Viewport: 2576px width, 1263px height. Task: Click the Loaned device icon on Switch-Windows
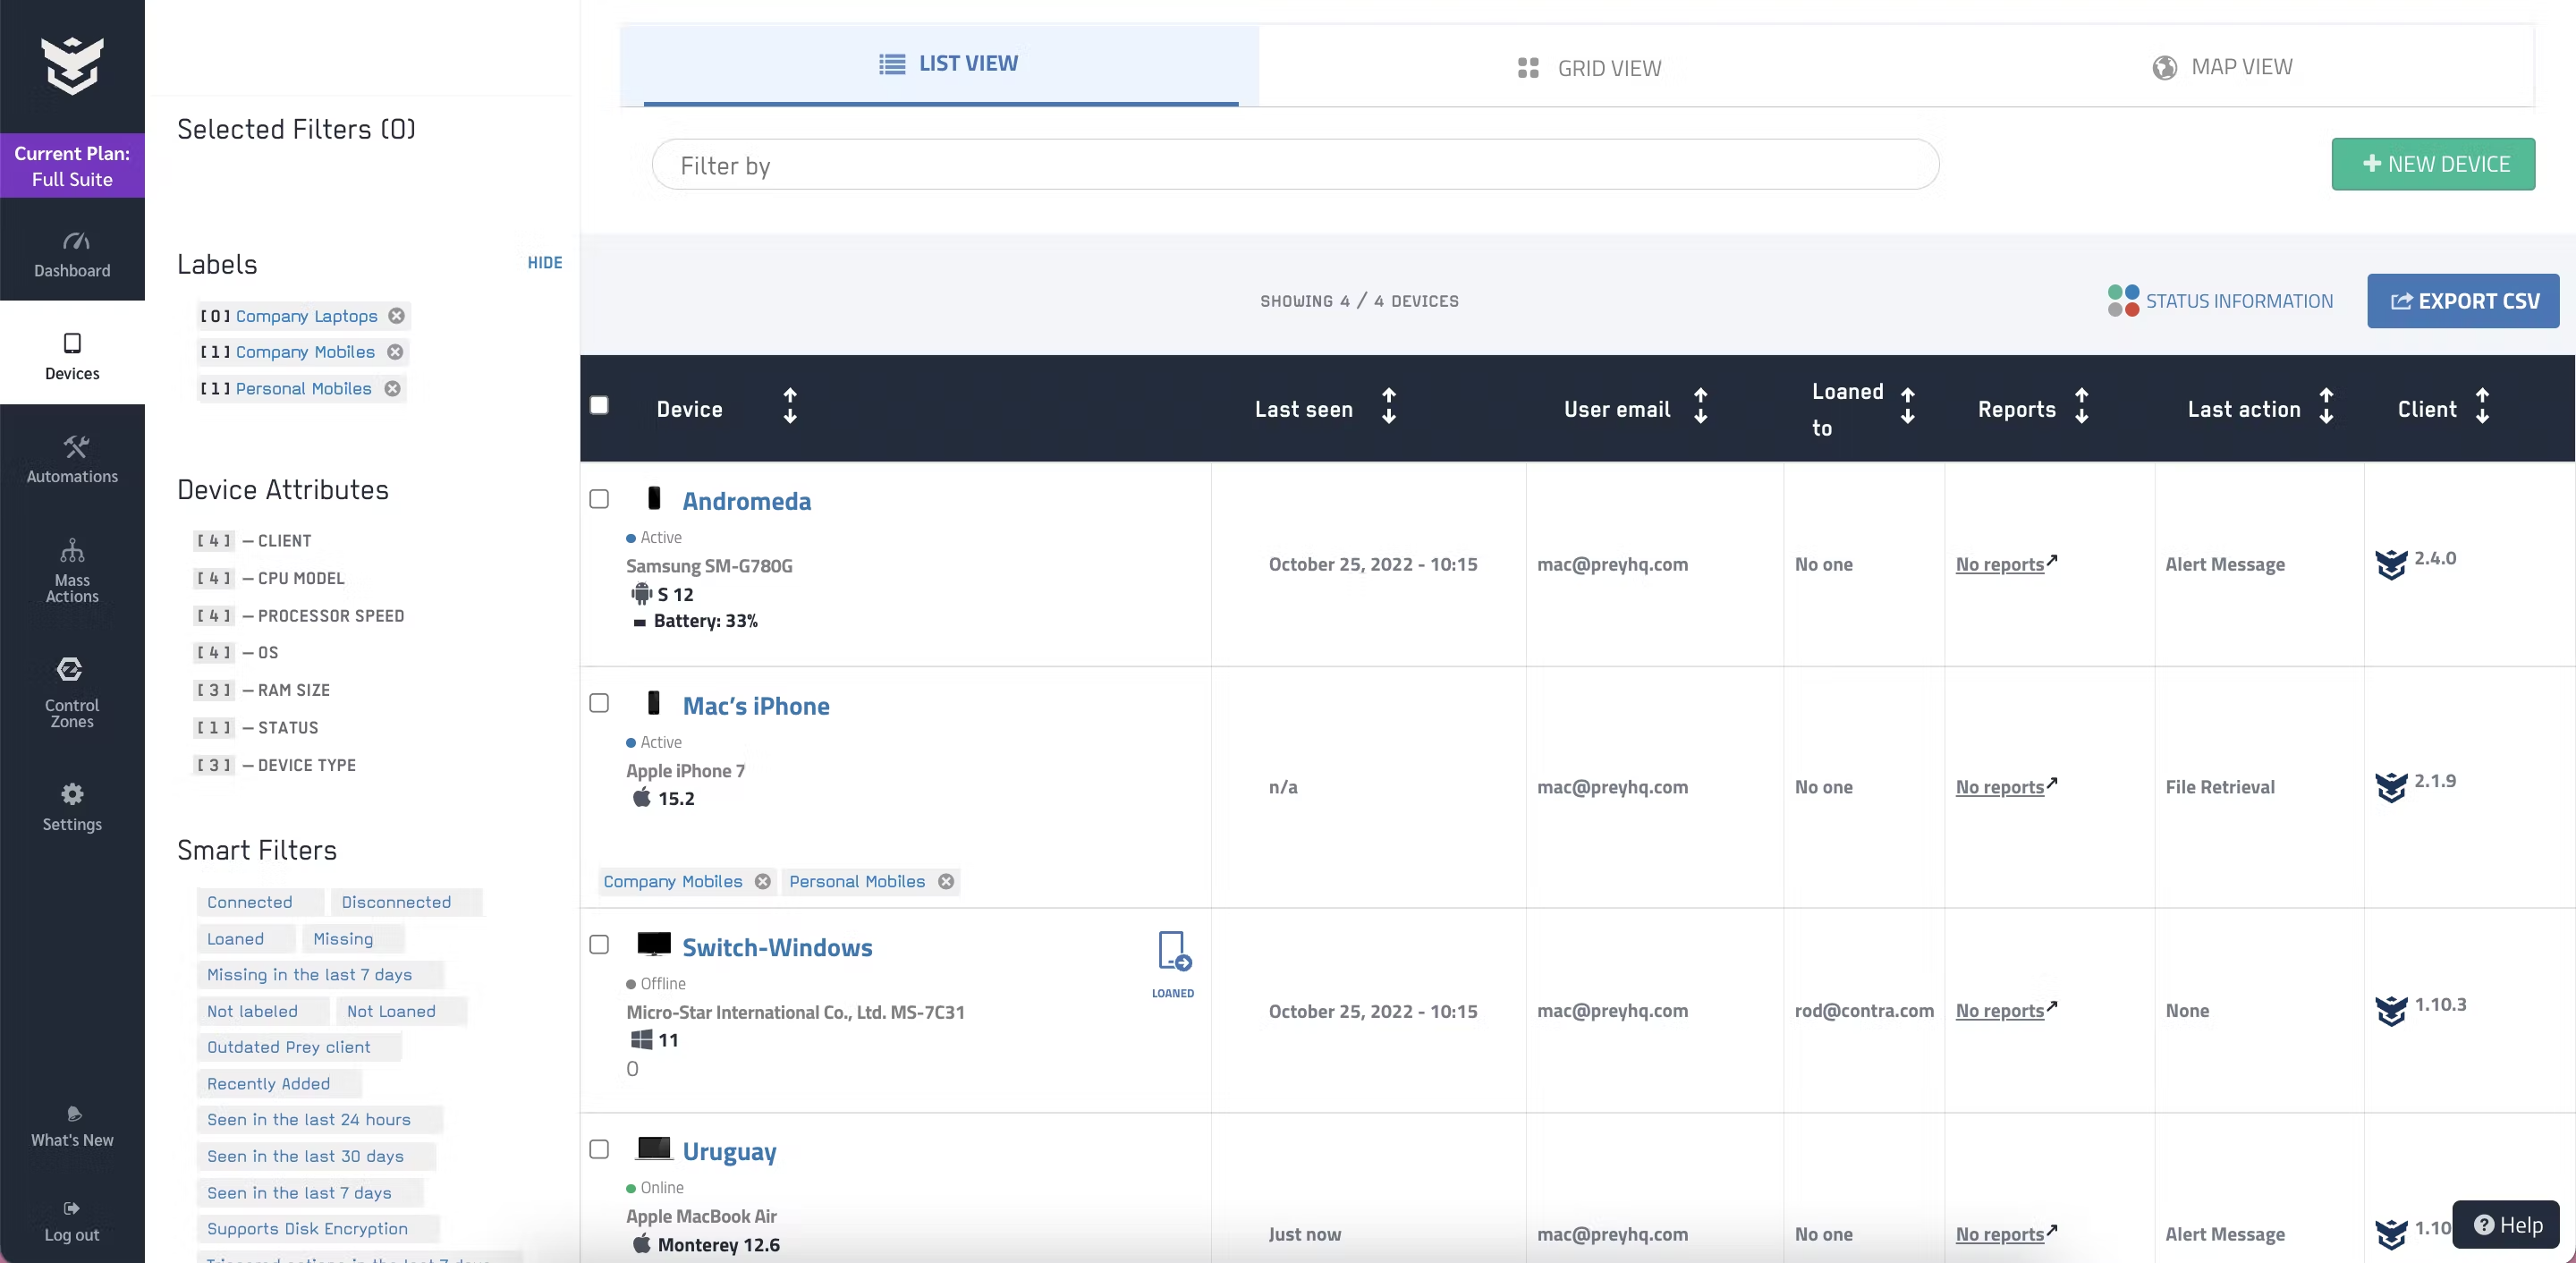pyautogui.click(x=1173, y=951)
